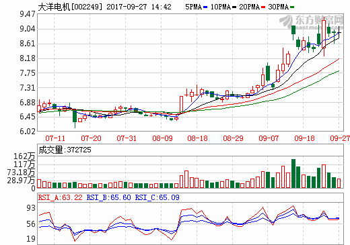
Task: Click the tallest green volume bar
Action: pyautogui.click(x=293, y=173)
